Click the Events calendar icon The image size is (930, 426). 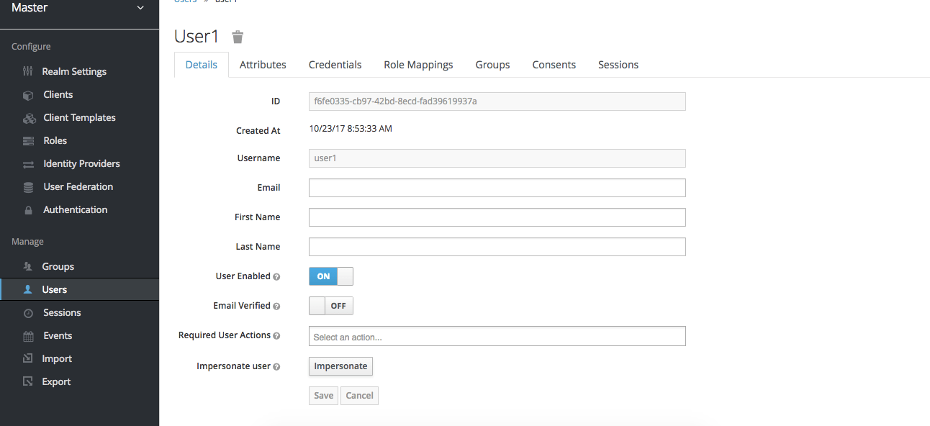coord(28,336)
